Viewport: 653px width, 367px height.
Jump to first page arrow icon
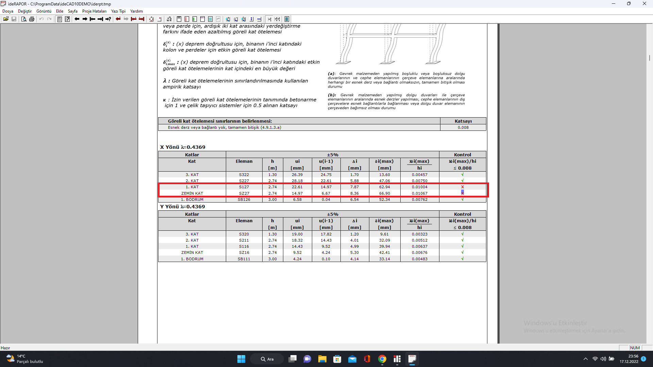pos(93,19)
